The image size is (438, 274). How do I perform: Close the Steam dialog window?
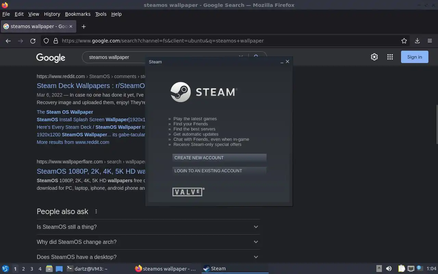287,62
